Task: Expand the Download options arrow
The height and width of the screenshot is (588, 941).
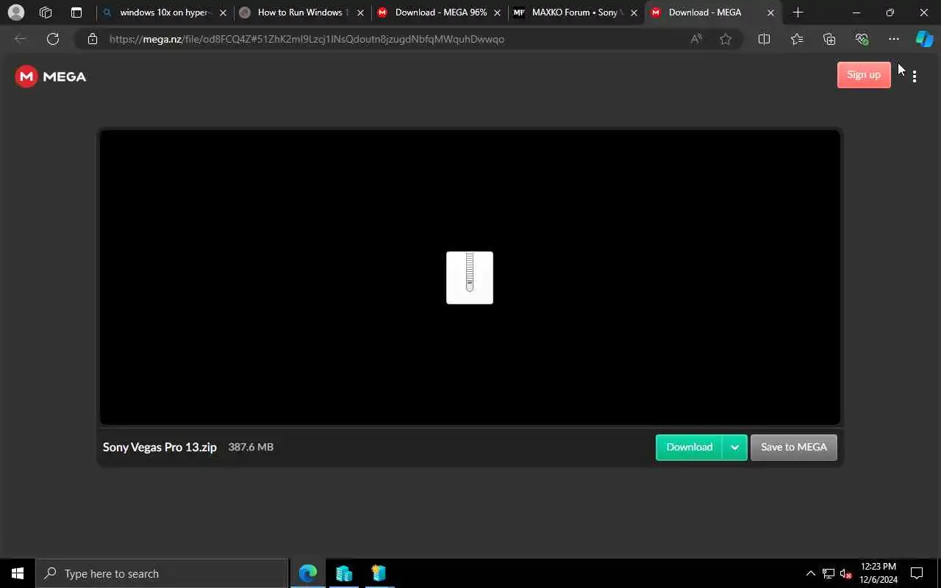Action: pyautogui.click(x=734, y=447)
